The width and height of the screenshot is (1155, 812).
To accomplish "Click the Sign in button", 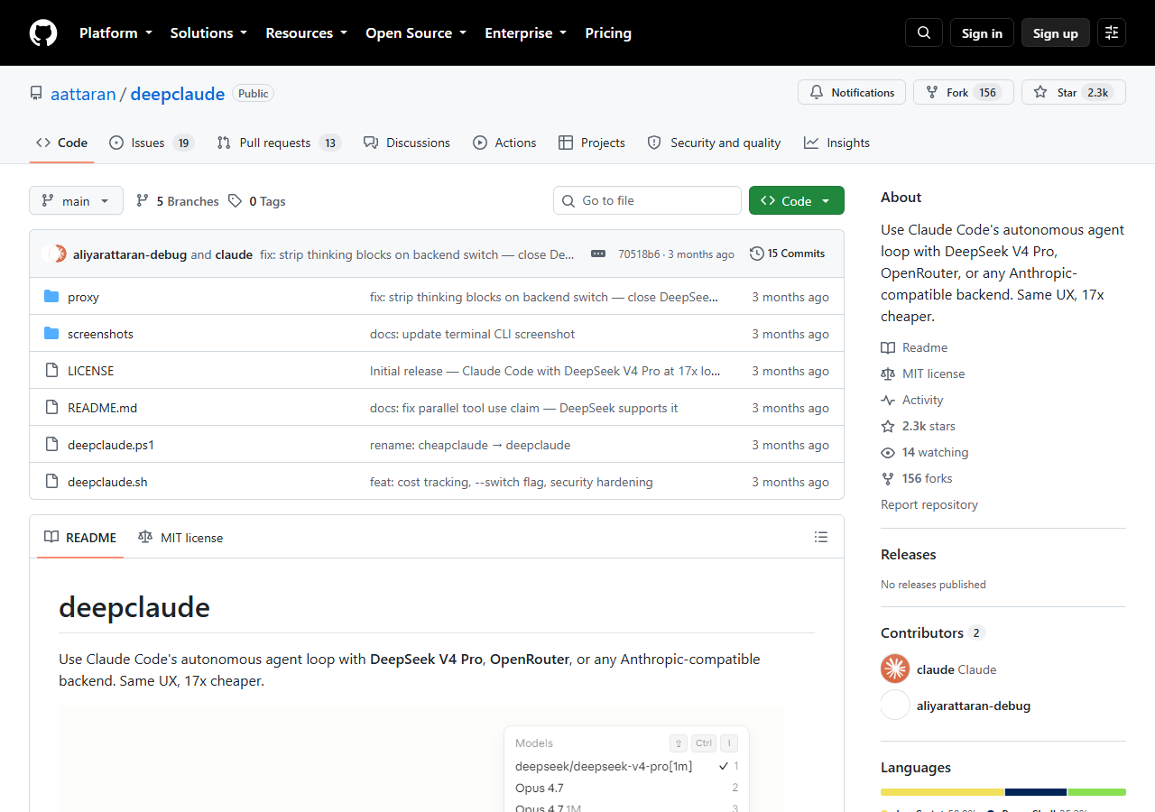I will tap(982, 33).
